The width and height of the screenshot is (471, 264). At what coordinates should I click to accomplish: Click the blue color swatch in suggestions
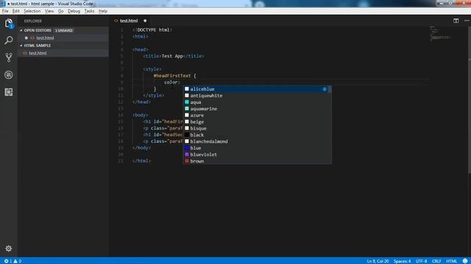tap(187, 148)
